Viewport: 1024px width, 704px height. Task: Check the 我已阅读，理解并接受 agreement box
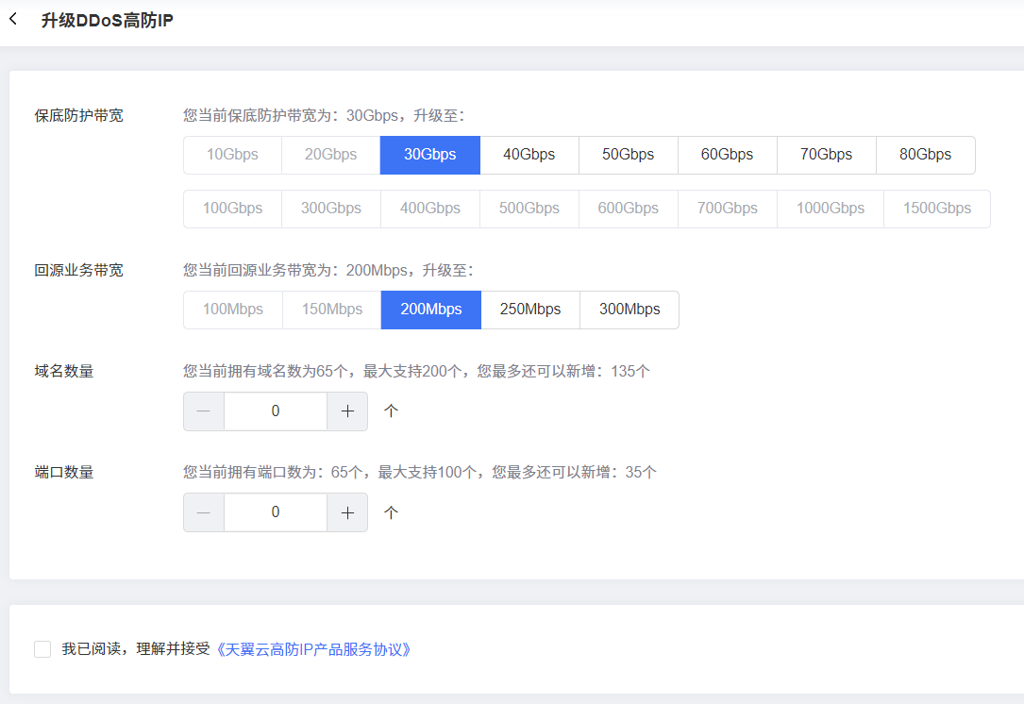(42, 649)
